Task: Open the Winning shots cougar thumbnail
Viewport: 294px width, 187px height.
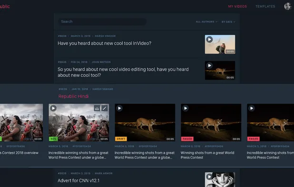Action: click(211, 122)
